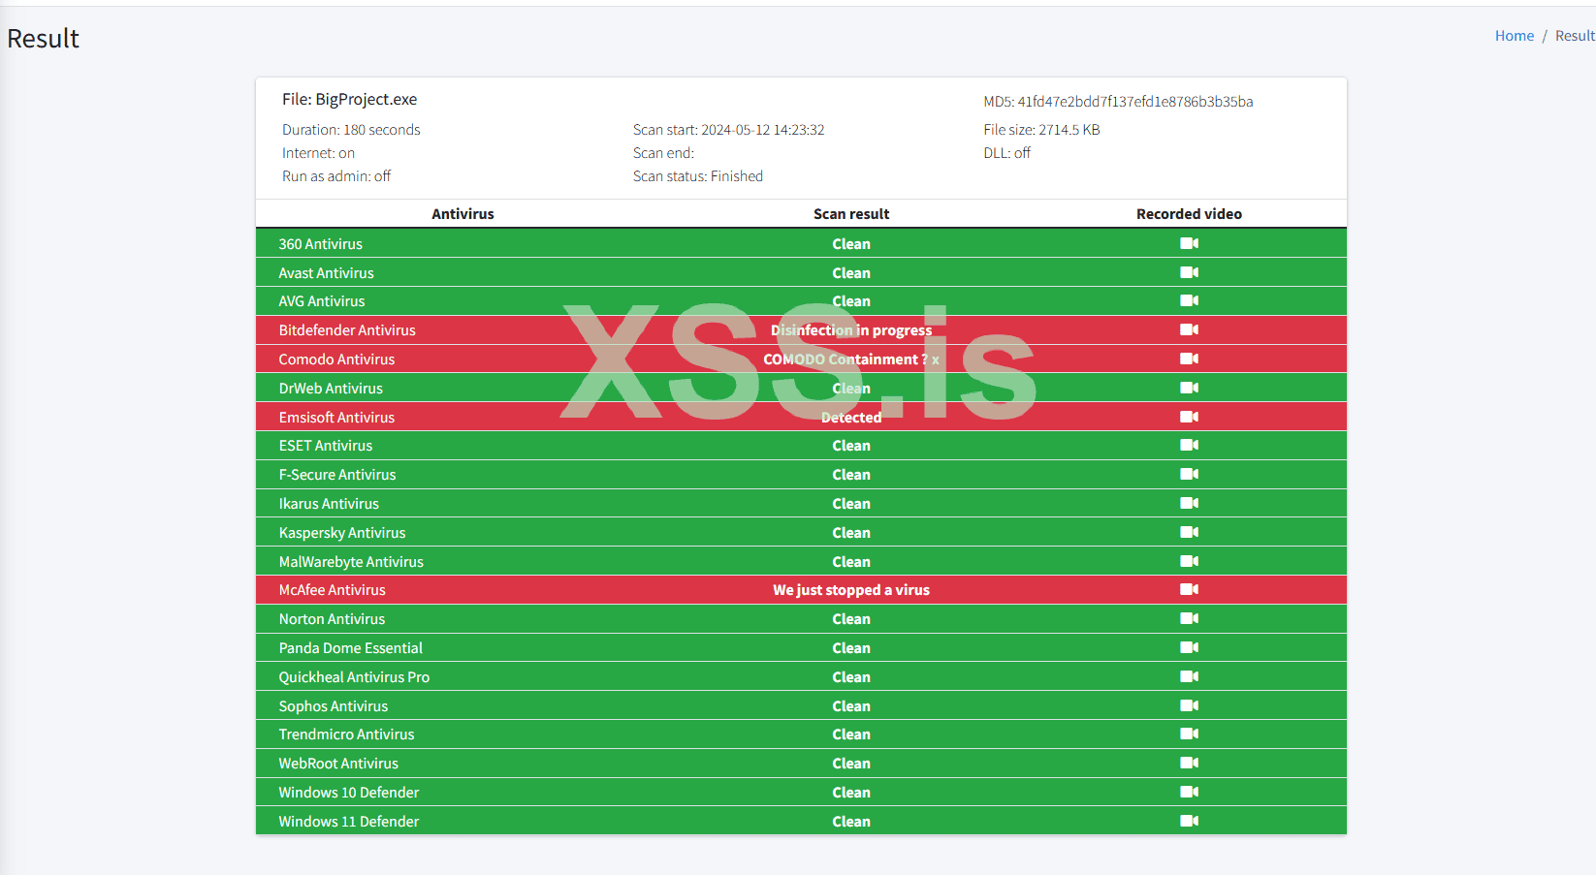
Task: Open video icon for Quickheal Antivirus Pro
Action: [x=1189, y=676]
